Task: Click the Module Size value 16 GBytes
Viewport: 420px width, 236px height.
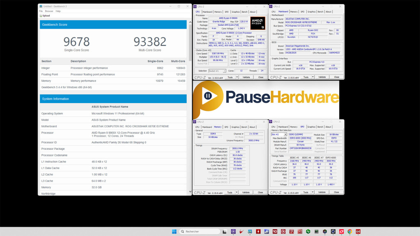Action: tap(334, 135)
